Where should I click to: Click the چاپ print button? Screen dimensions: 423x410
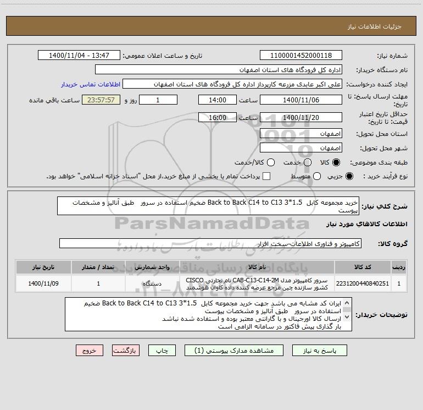[162, 350]
